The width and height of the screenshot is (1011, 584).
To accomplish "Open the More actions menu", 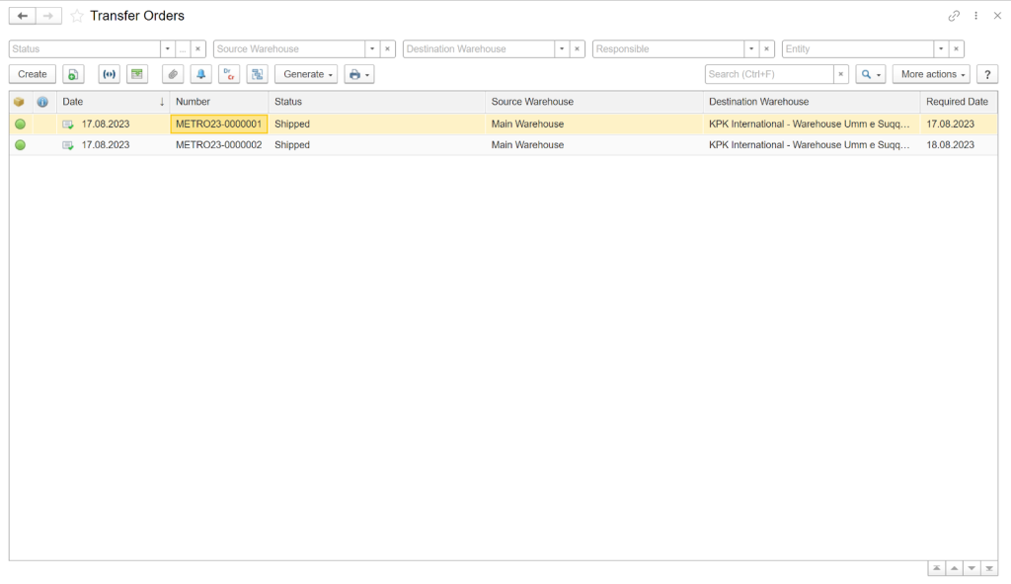I will point(931,74).
